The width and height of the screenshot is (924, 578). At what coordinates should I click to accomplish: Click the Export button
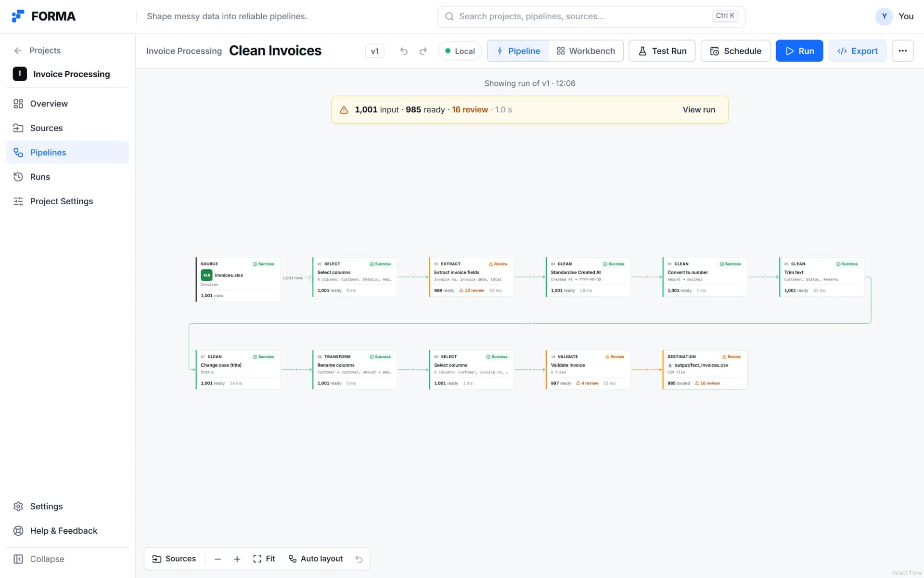click(857, 51)
